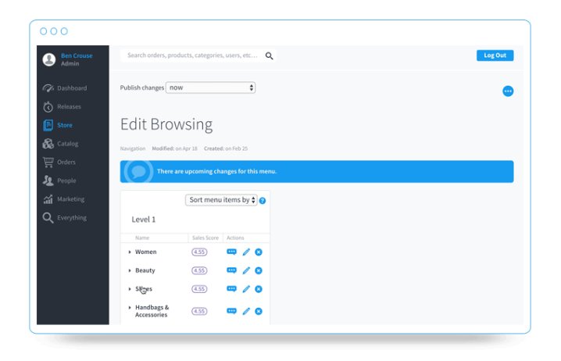Remove the Beauty menu item
Viewport: 561px width, 361px height.
[259, 271]
